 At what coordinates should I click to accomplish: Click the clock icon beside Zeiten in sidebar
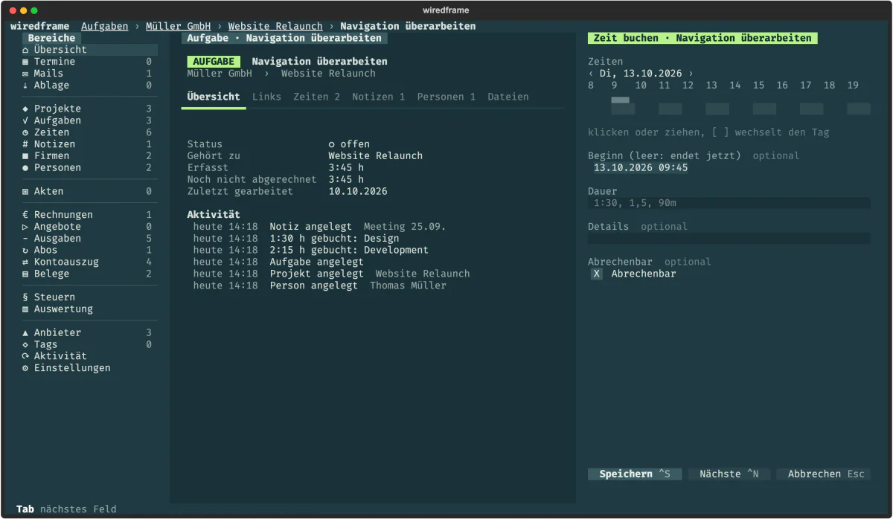(x=25, y=132)
